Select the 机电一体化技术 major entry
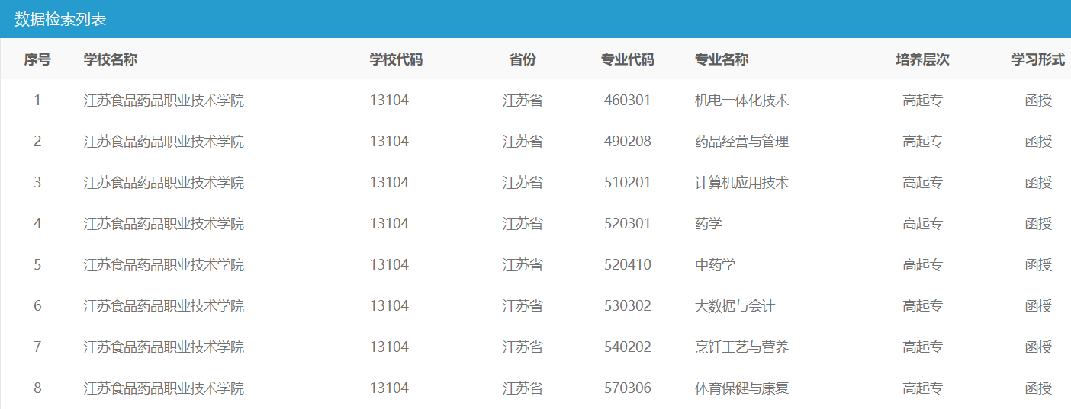 [x=741, y=100]
